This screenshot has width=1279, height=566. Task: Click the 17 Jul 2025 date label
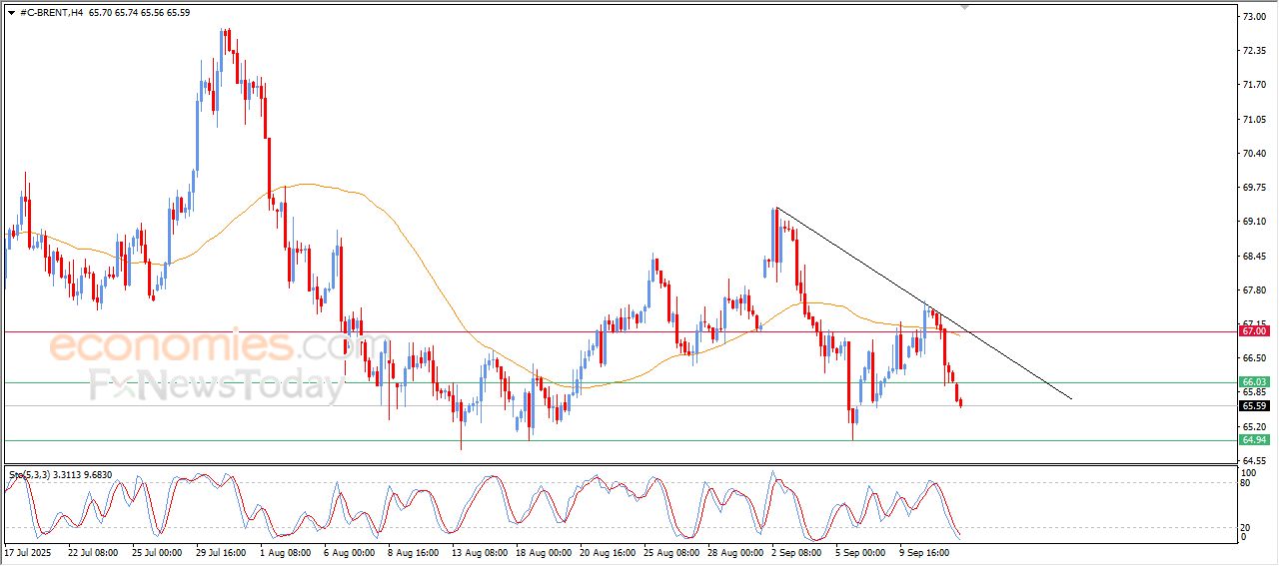28,551
